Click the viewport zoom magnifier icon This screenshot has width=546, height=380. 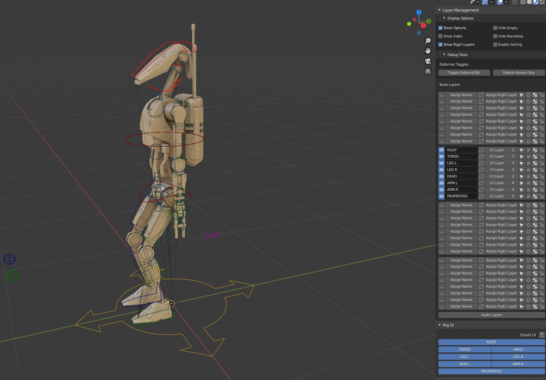point(428,41)
